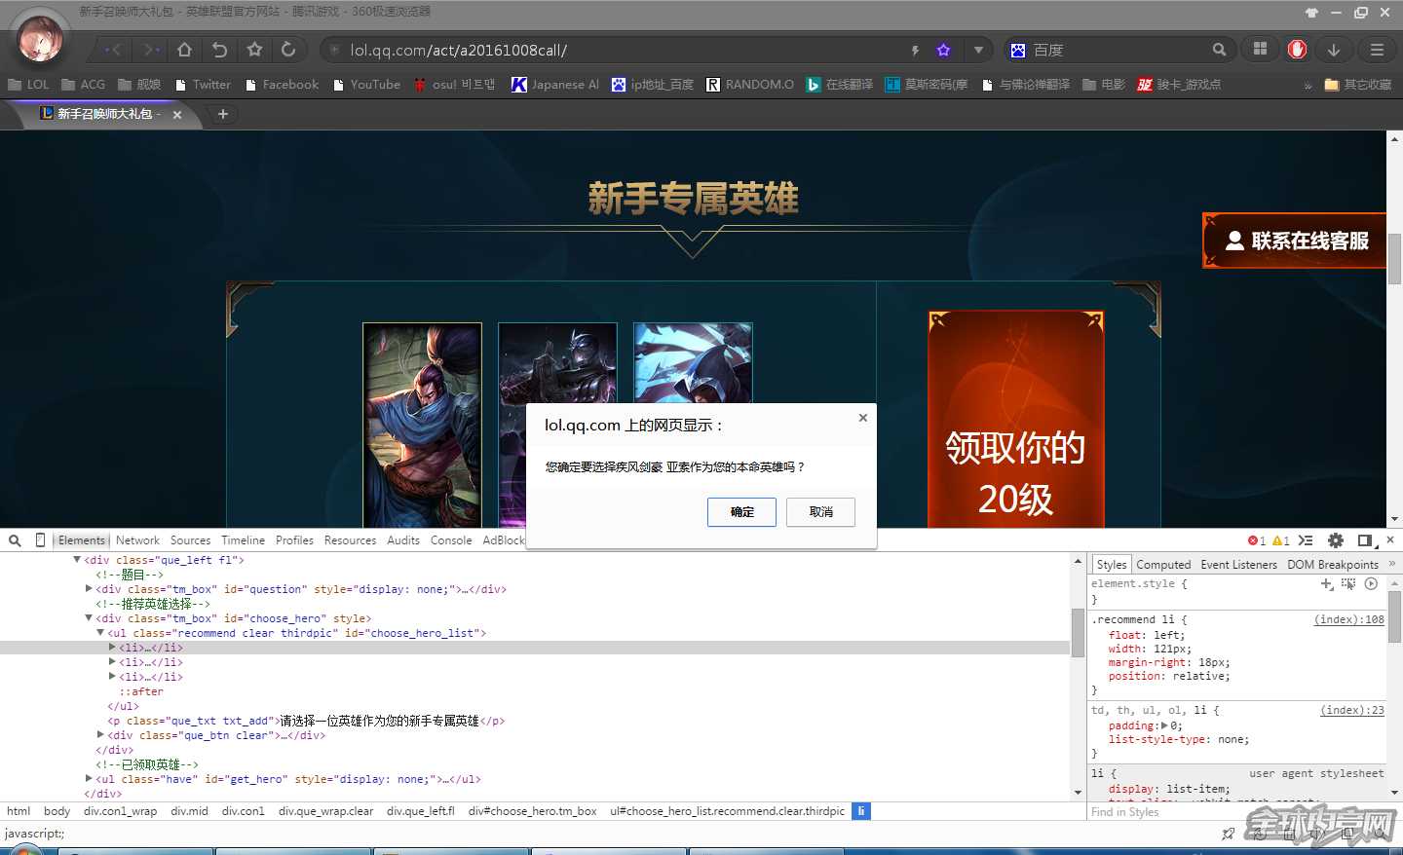The height and width of the screenshot is (855, 1403).
Task: Open the Computed styles tab
Action: [1163, 564]
